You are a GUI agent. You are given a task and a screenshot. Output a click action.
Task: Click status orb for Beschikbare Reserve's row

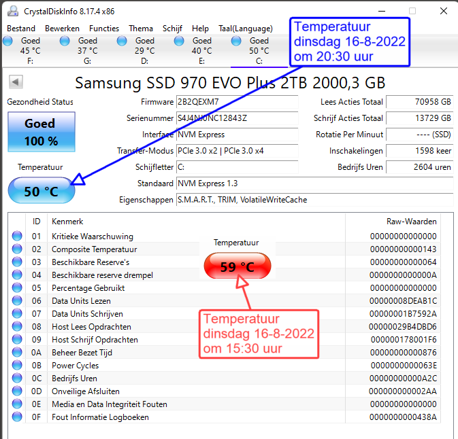coord(17,262)
